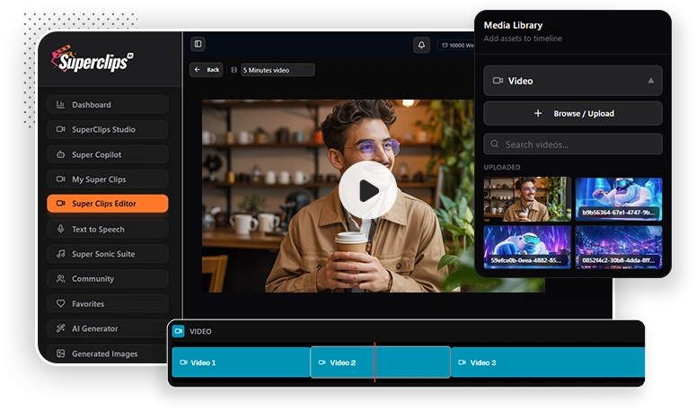The height and width of the screenshot is (410, 696).
Task: Select the b9b56364 video thumbnail
Action: 619,199
